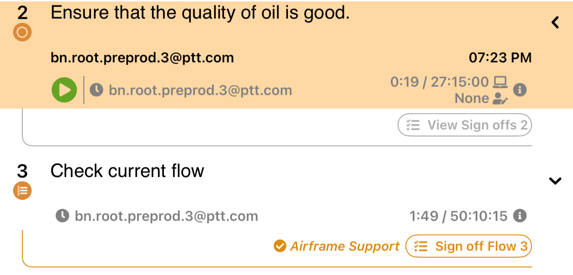
Task: Click the clock icon in step 3 row
Action: [x=62, y=216]
